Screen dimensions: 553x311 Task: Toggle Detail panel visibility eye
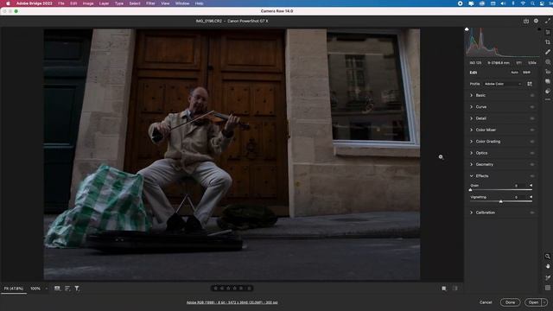(532, 118)
